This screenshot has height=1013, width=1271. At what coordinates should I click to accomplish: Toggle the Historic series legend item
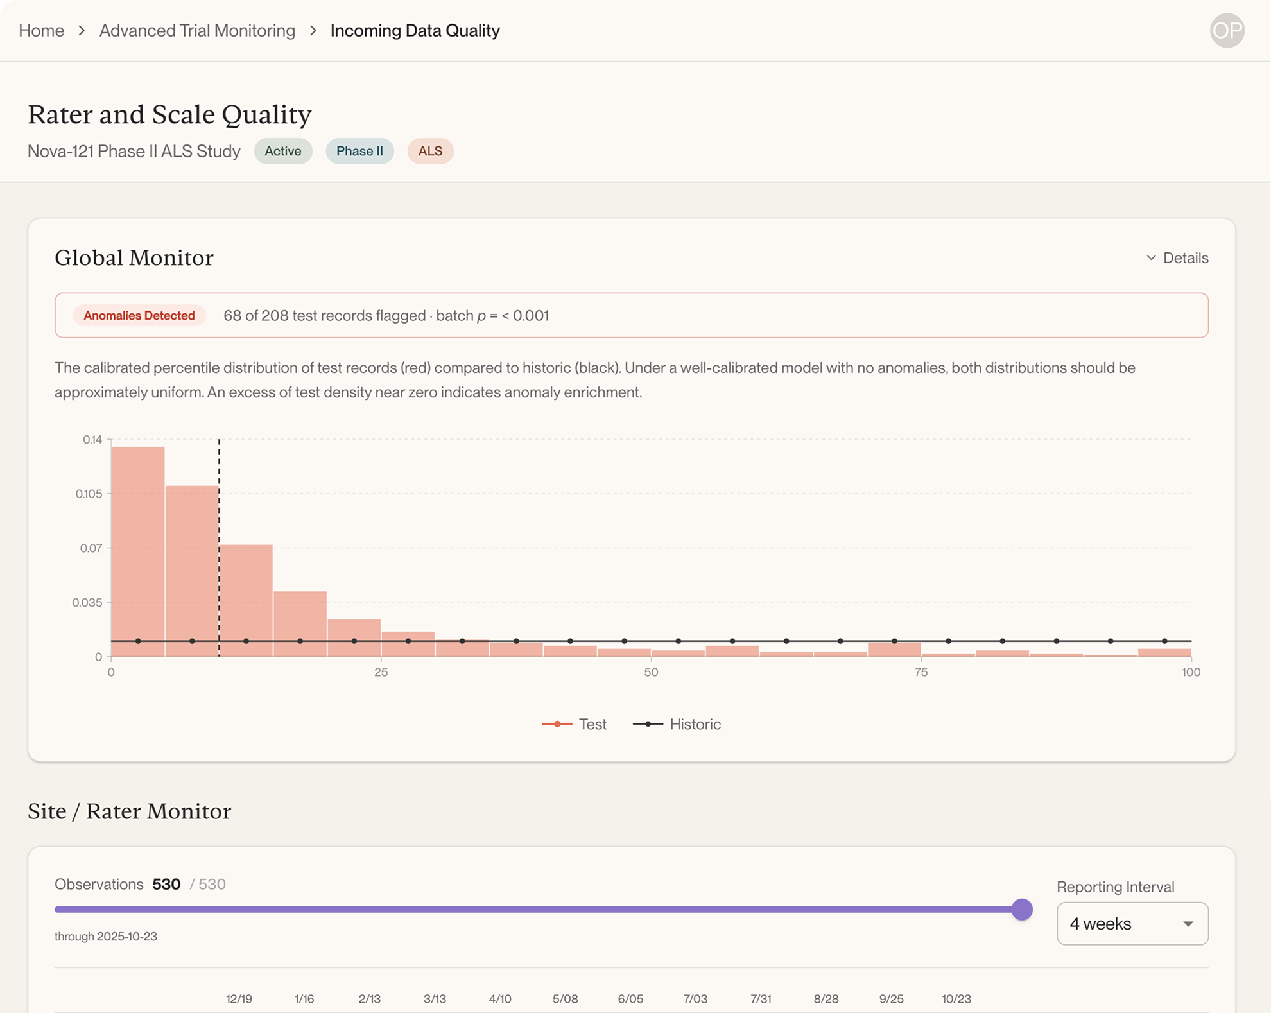coord(677,724)
